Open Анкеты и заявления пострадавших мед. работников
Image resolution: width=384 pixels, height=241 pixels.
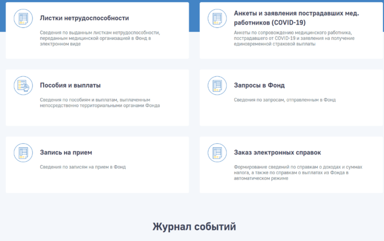click(x=296, y=18)
